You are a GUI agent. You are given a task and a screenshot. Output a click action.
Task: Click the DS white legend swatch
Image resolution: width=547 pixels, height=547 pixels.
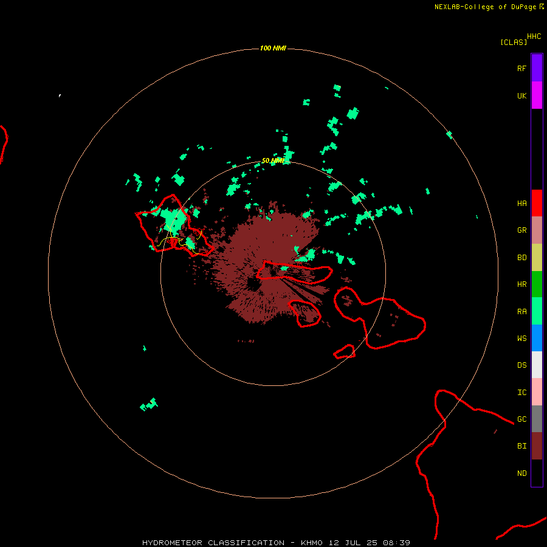click(537, 365)
